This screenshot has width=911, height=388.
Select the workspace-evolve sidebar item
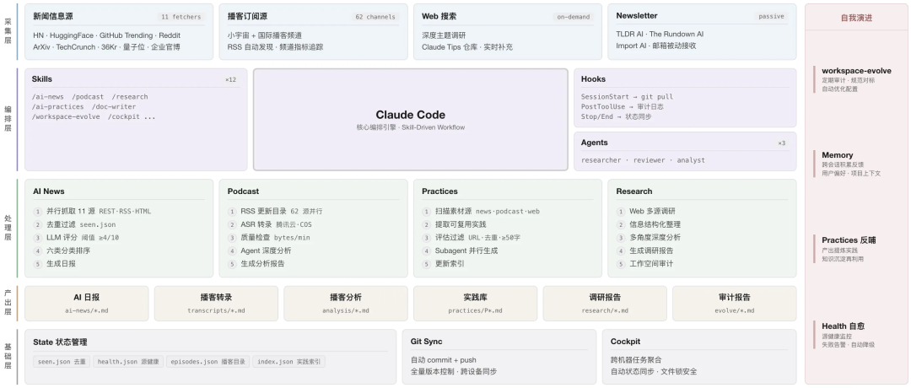[x=852, y=79]
